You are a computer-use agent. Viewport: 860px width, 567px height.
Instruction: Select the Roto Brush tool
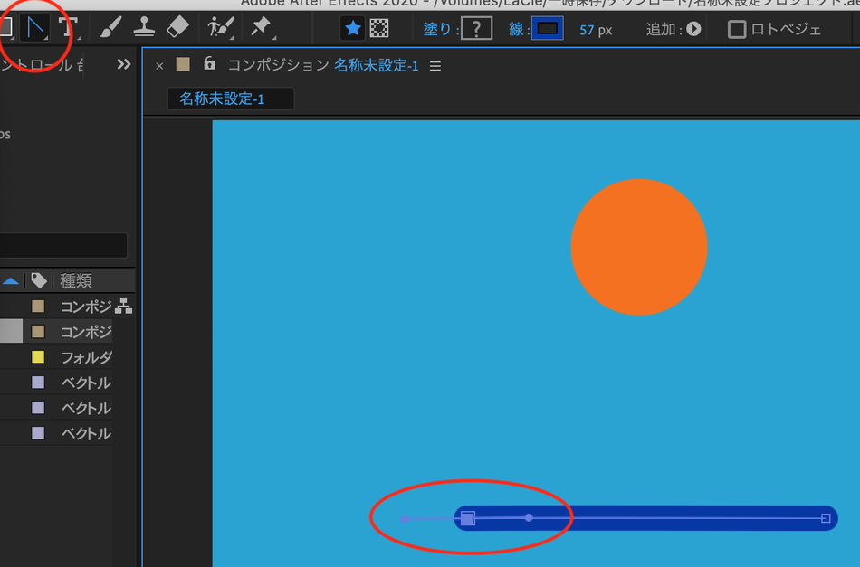tap(220, 27)
